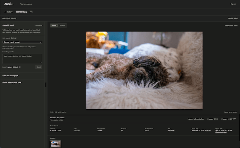Click the JPG format badge
The height and width of the screenshot is (148, 240).
coord(31,12)
